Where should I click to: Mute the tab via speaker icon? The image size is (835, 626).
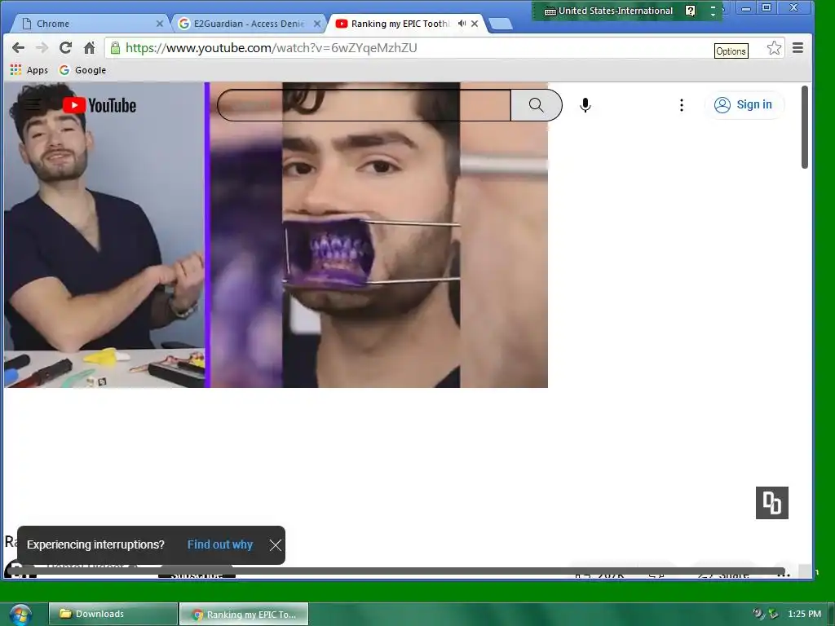tap(462, 24)
